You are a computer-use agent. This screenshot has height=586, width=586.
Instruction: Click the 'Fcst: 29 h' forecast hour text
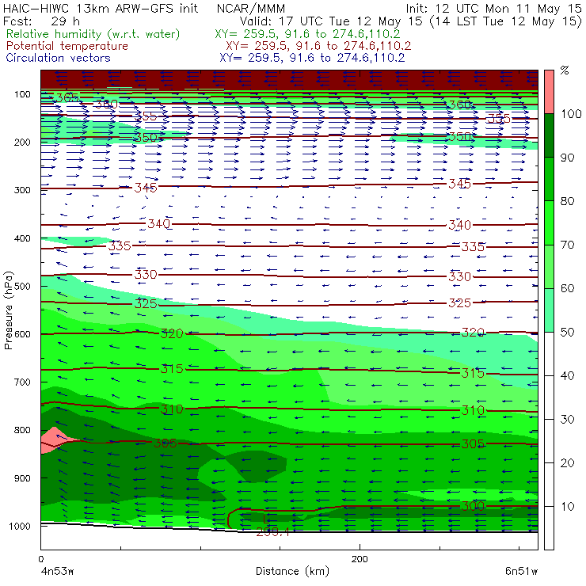tap(41, 21)
